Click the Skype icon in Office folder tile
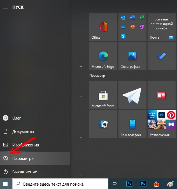The image size is (177, 189). [x=123, y=36]
